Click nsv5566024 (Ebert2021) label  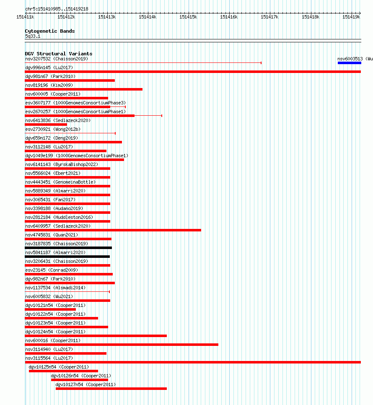[53, 173]
